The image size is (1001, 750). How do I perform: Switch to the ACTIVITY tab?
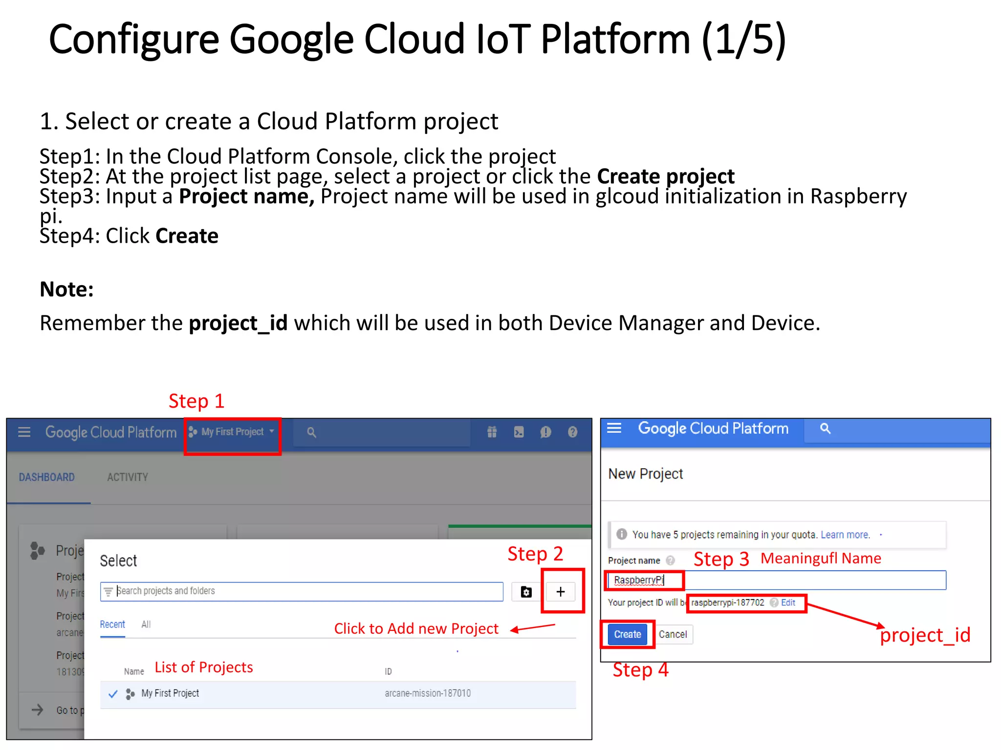(x=128, y=477)
